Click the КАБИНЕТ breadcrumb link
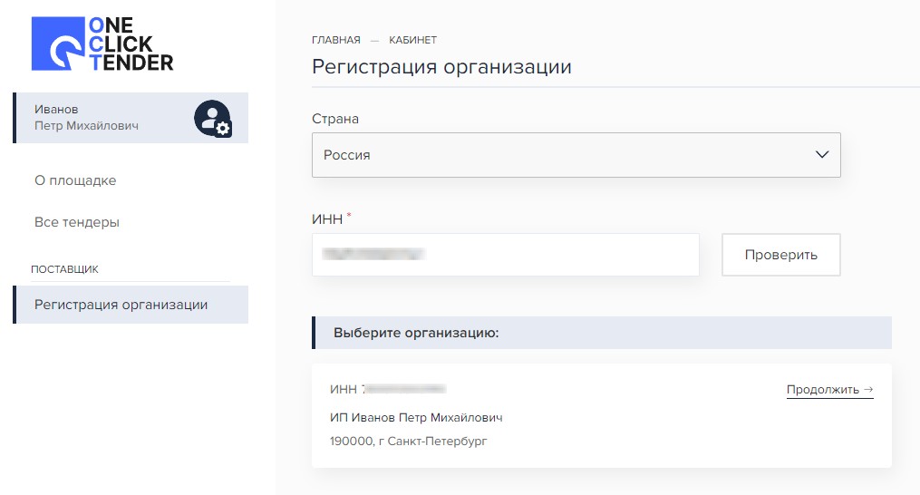 (412, 40)
